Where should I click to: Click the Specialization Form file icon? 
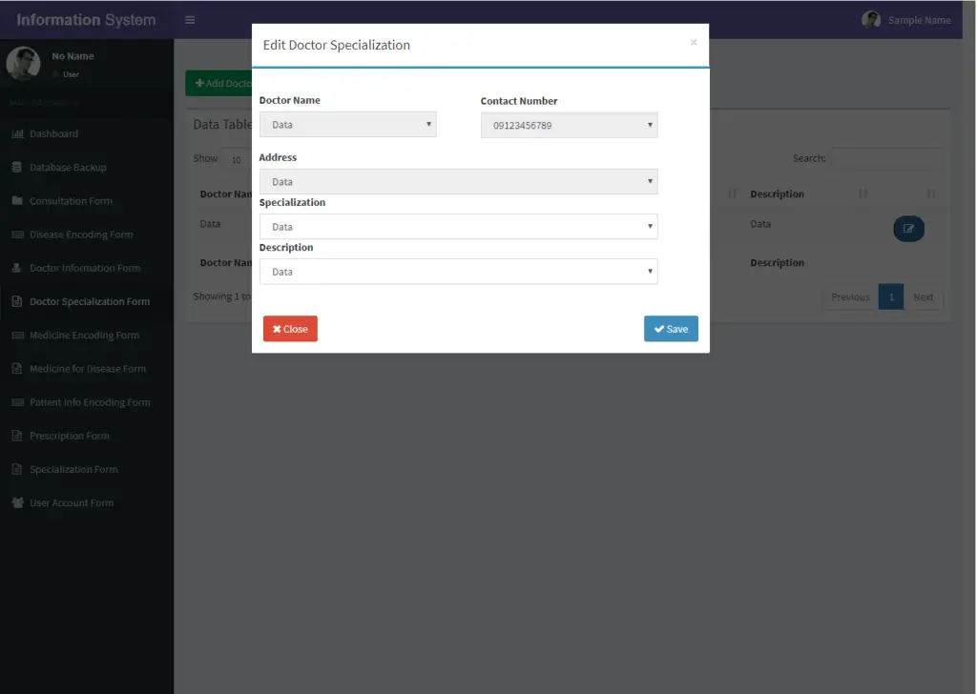pyautogui.click(x=17, y=470)
